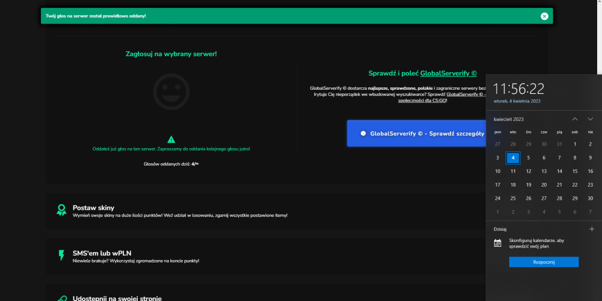Click the Rozpocznij button
Viewport: 602px width, 301px height.
[544, 262]
